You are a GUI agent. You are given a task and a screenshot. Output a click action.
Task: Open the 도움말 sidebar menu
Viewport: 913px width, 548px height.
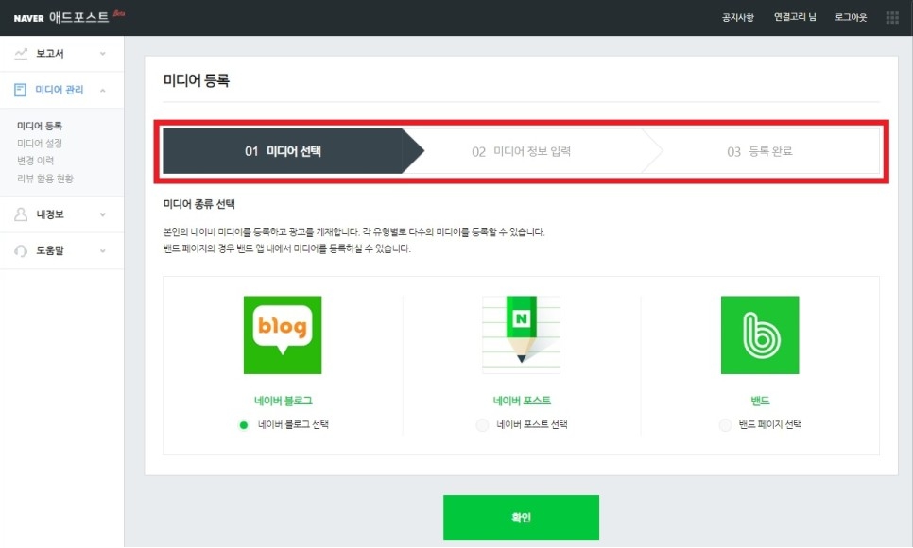[61, 251]
